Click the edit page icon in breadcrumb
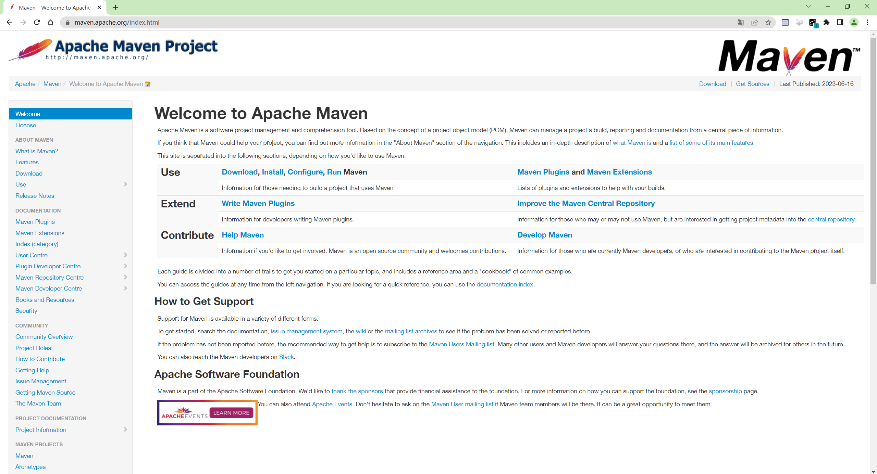The height and width of the screenshot is (474, 877). tap(148, 84)
